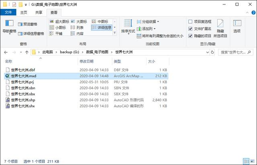Screen dimensions: 257x165
Task: Uncheck the 文件扩展名 checkbox
Action: (x=190, y=29)
